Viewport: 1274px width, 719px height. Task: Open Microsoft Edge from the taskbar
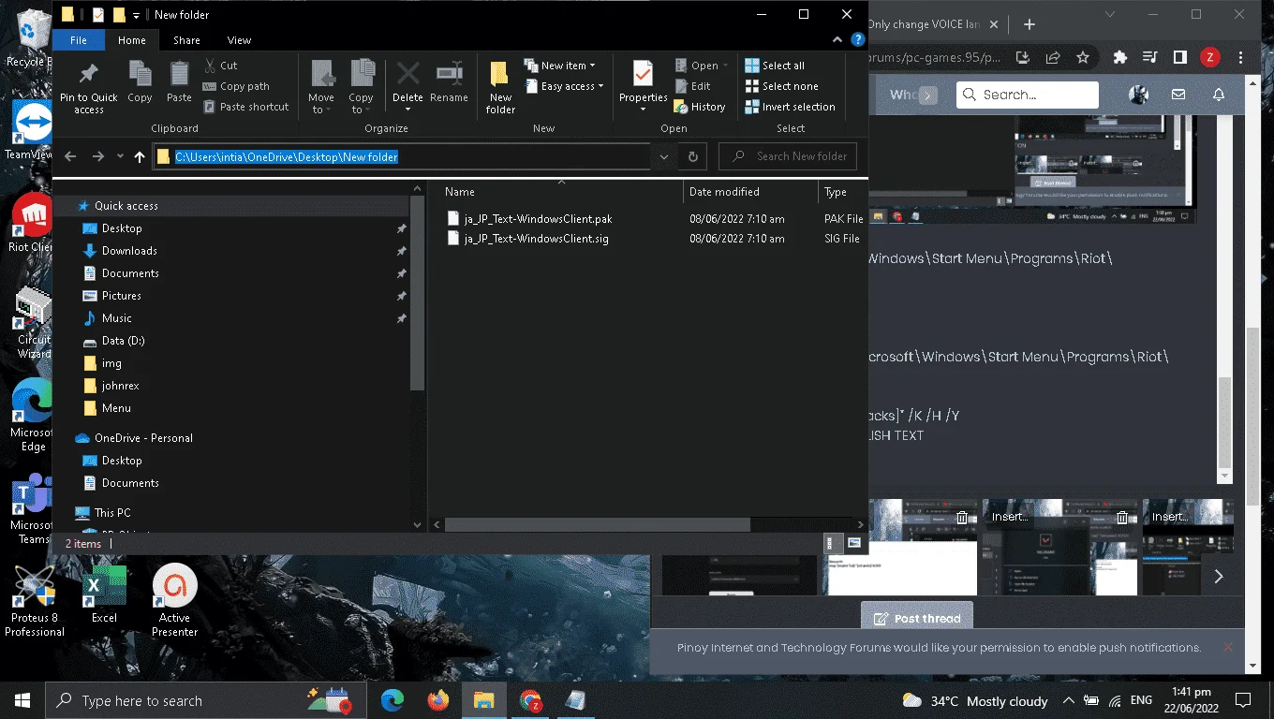click(393, 699)
